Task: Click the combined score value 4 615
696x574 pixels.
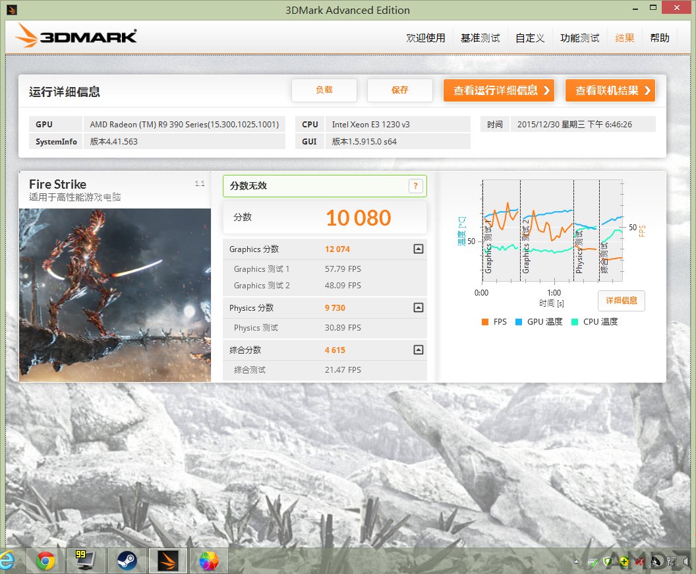Action: point(335,350)
